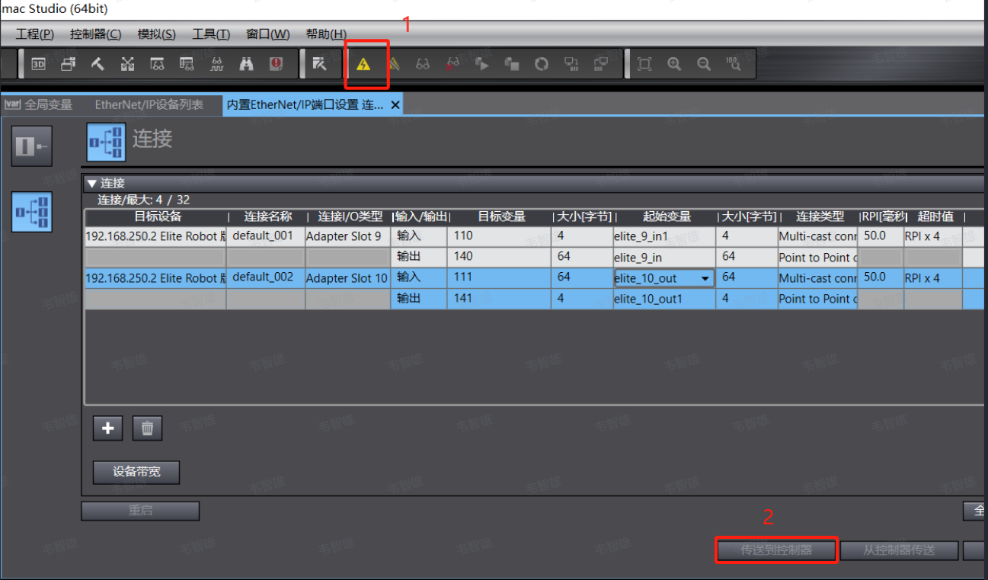Click the Zoom Out magnifier icon
Viewport: 988px width, 580px height.
click(x=704, y=65)
